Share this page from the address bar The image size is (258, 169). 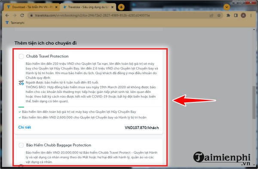click(x=212, y=15)
